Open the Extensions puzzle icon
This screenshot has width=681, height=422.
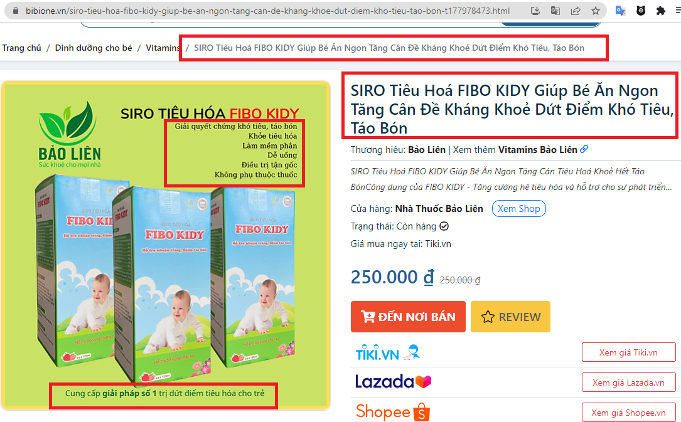660,11
